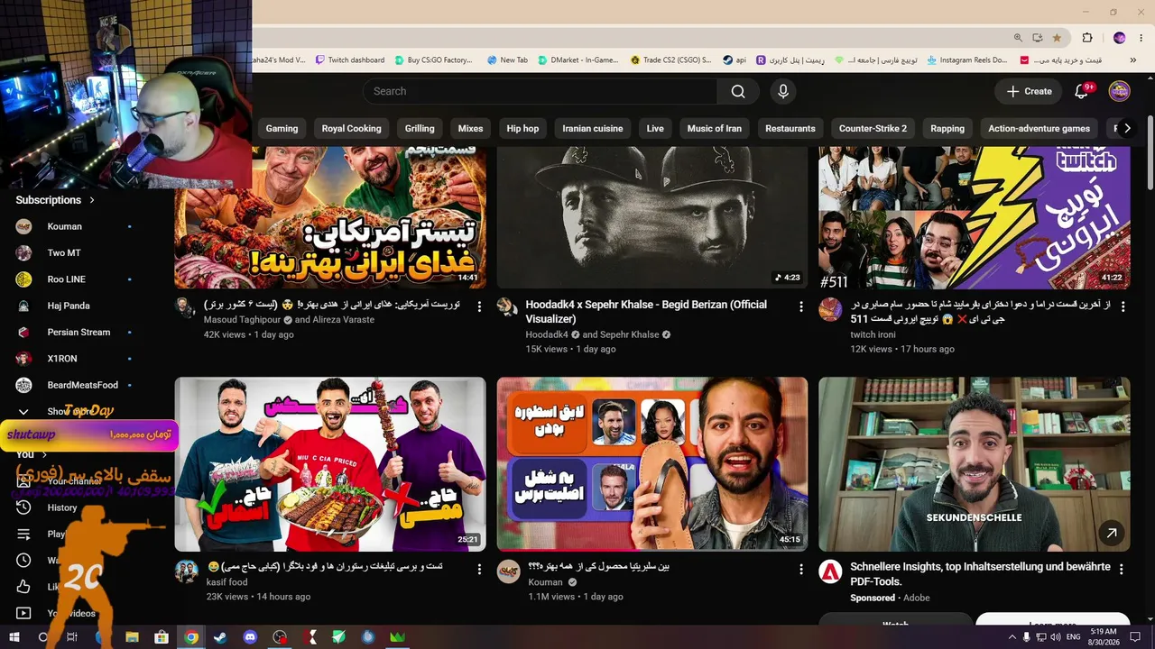Show more category chips with the right arrow
Viewport: 1155px width, 649px height.
[1126, 128]
